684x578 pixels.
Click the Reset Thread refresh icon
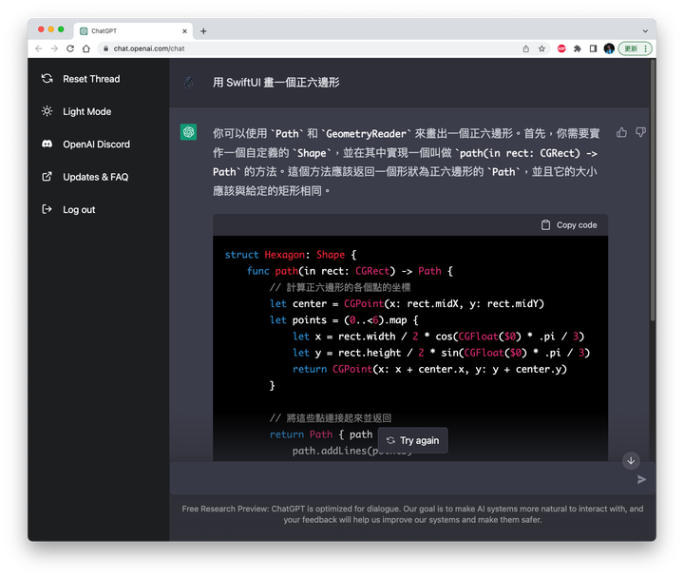tap(47, 79)
